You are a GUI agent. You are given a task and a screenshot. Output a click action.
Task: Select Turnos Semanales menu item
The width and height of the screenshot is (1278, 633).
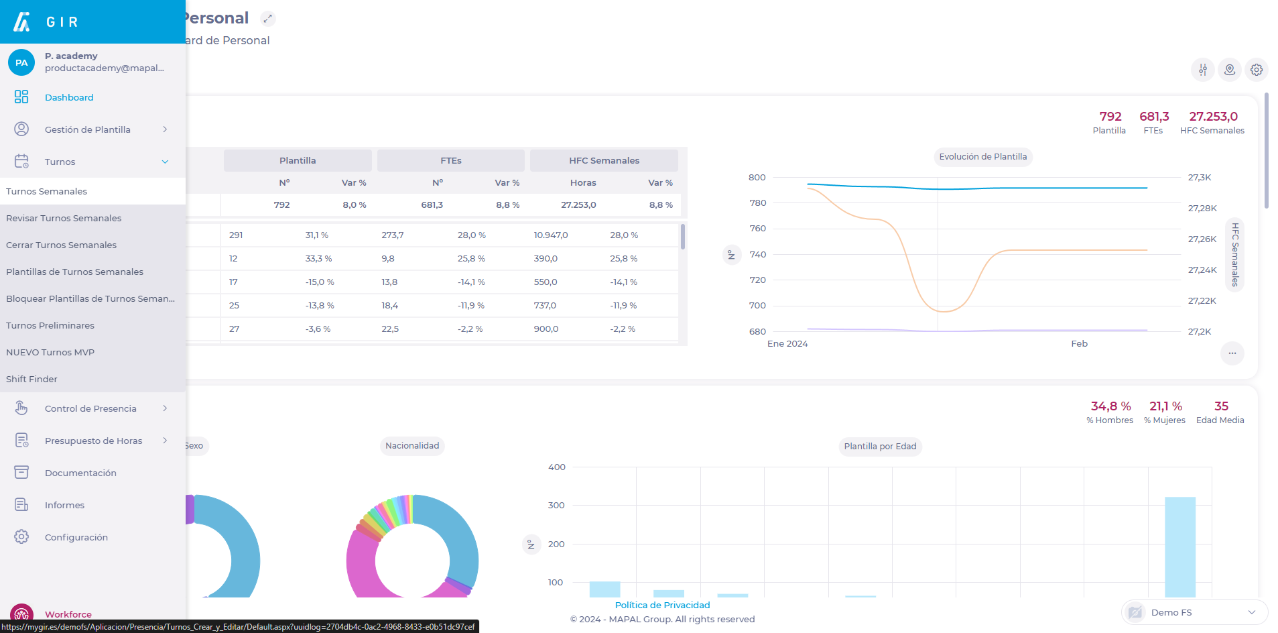[47, 191]
